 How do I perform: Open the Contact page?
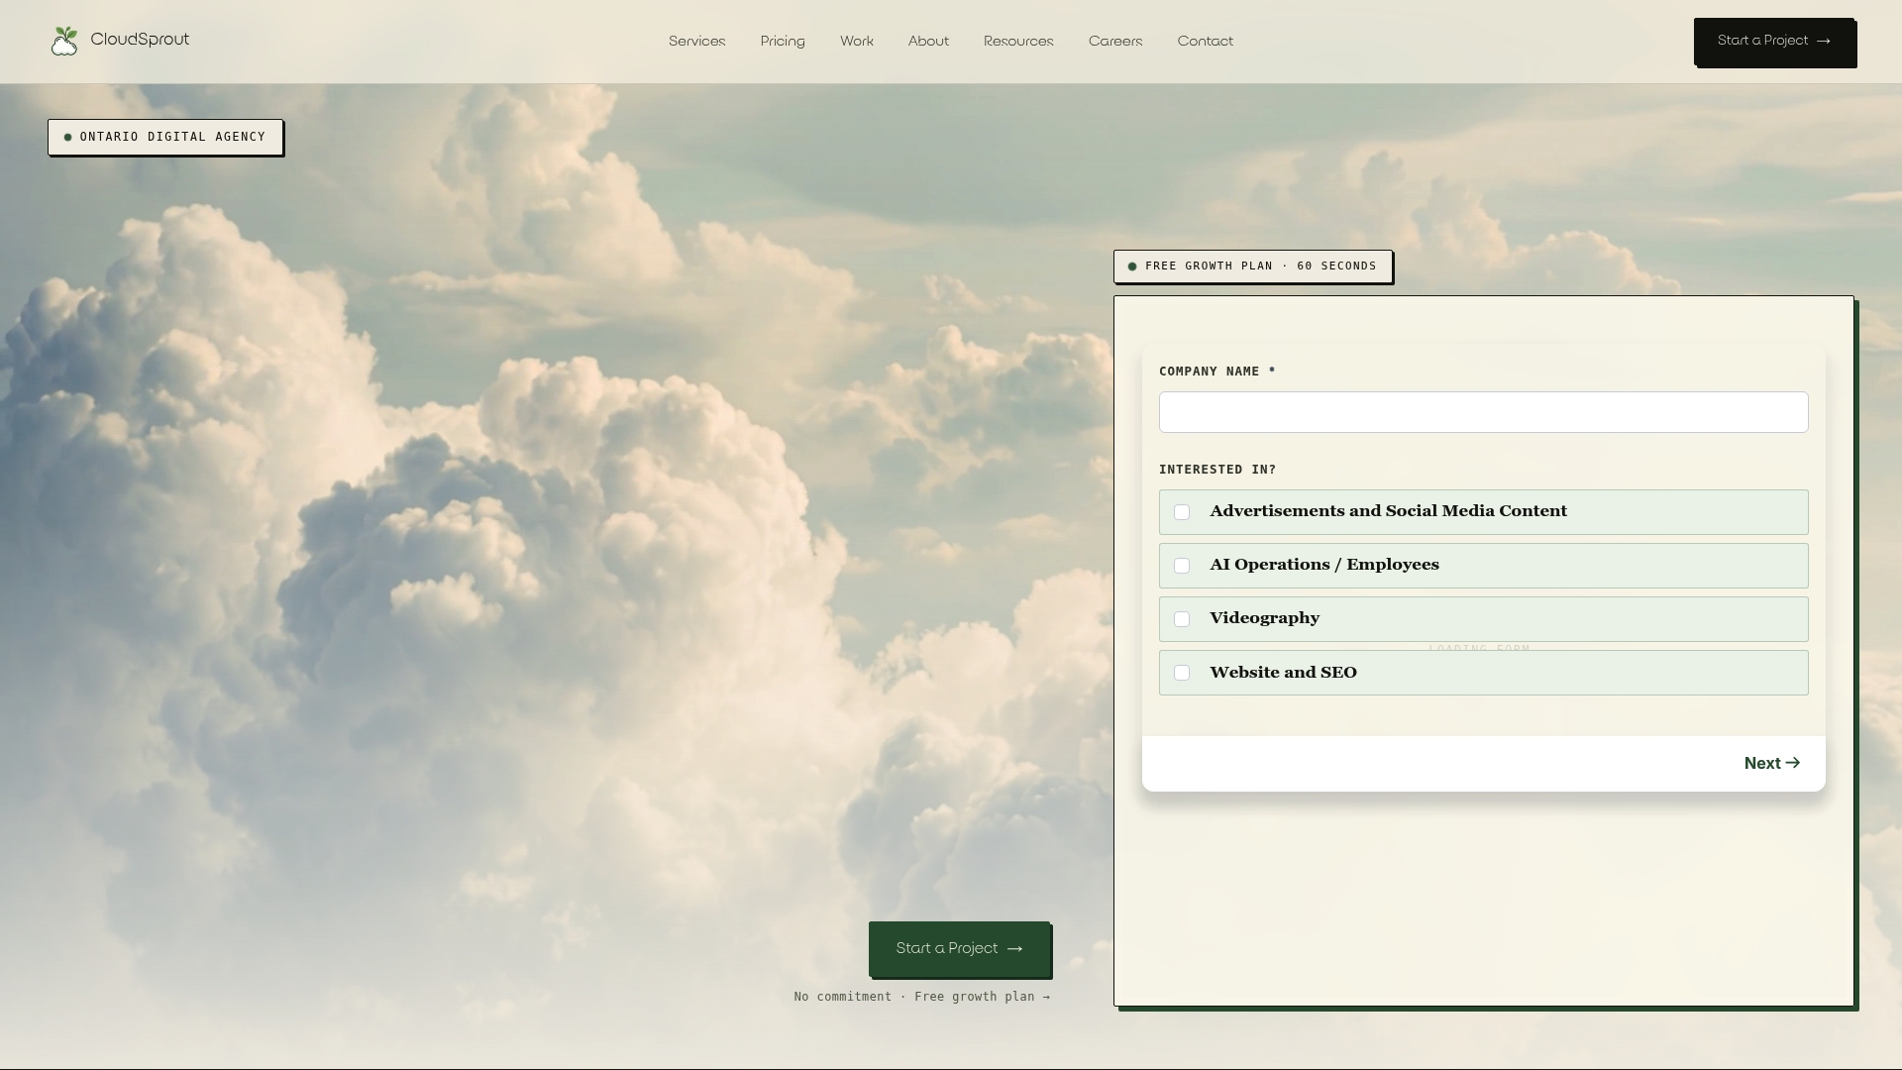point(1206,42)
